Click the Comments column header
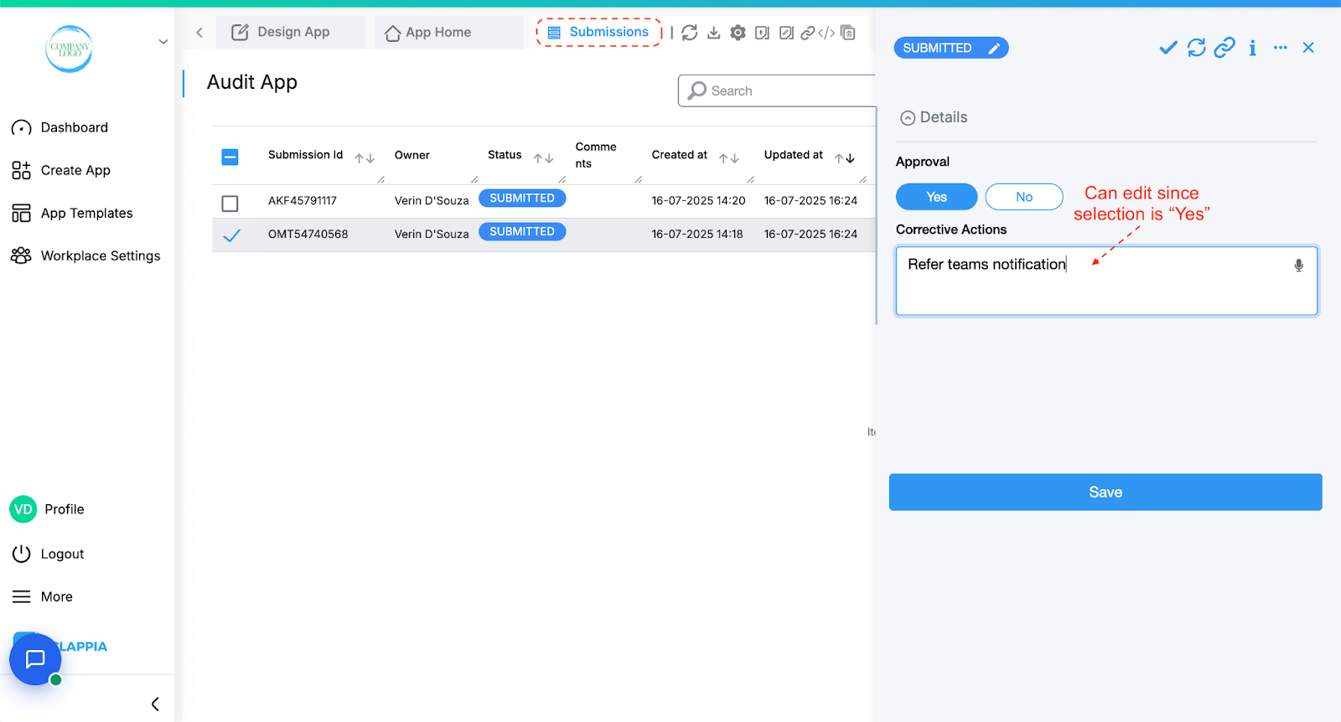This screenshot has height=722, width=1341. click(x=596, y=155)
